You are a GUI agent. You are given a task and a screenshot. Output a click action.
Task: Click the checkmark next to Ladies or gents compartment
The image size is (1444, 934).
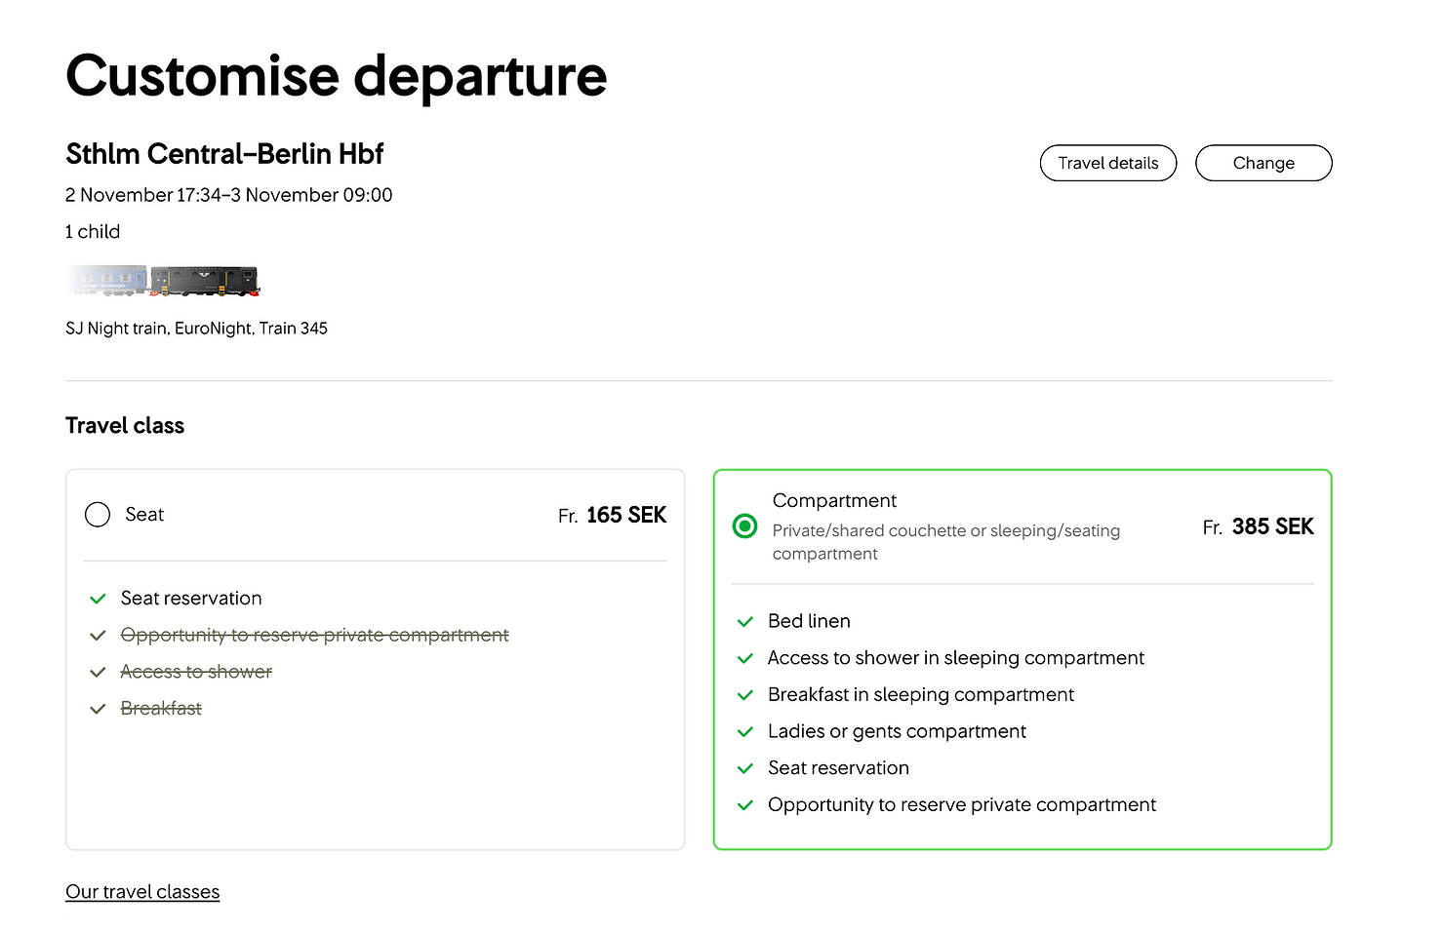point(745,732)
